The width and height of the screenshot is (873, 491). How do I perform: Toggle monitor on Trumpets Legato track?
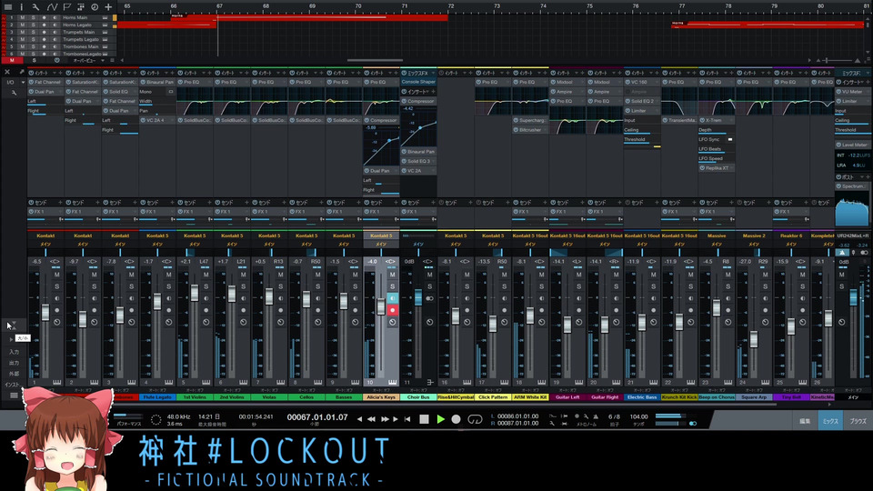pos(55,39)
